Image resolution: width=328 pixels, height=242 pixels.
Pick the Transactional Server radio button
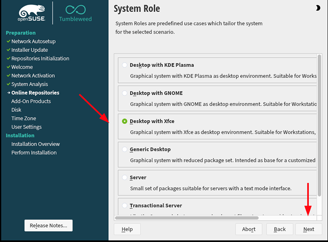[x=125, y=205]
